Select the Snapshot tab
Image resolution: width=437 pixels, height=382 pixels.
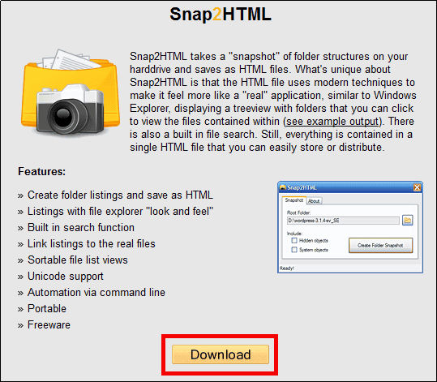click(x=294, y=200)
